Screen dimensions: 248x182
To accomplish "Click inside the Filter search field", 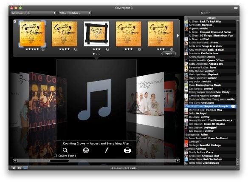I will (219, 13).
